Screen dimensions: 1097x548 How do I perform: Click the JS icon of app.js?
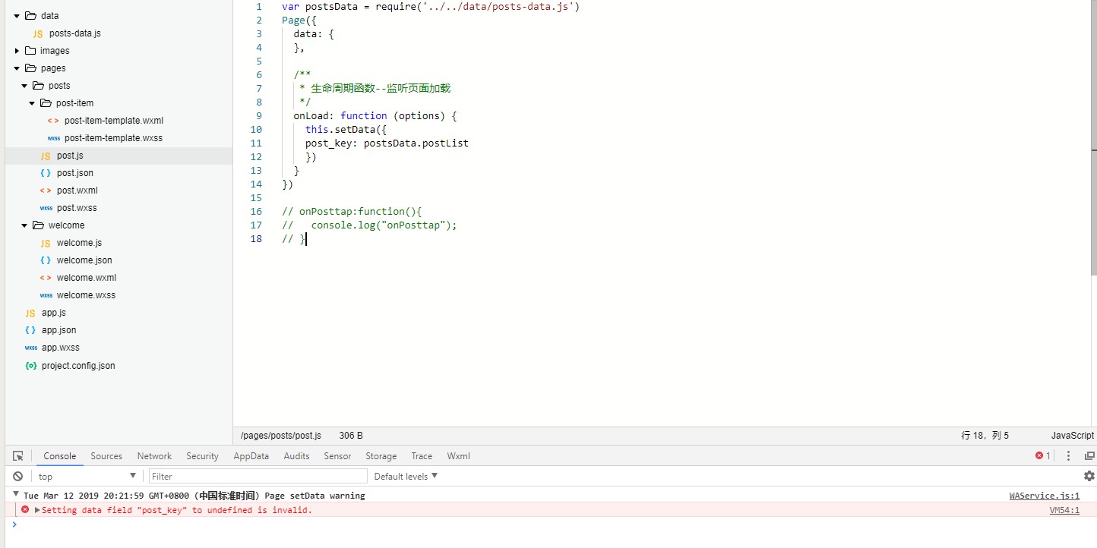(x=30, y=313)
